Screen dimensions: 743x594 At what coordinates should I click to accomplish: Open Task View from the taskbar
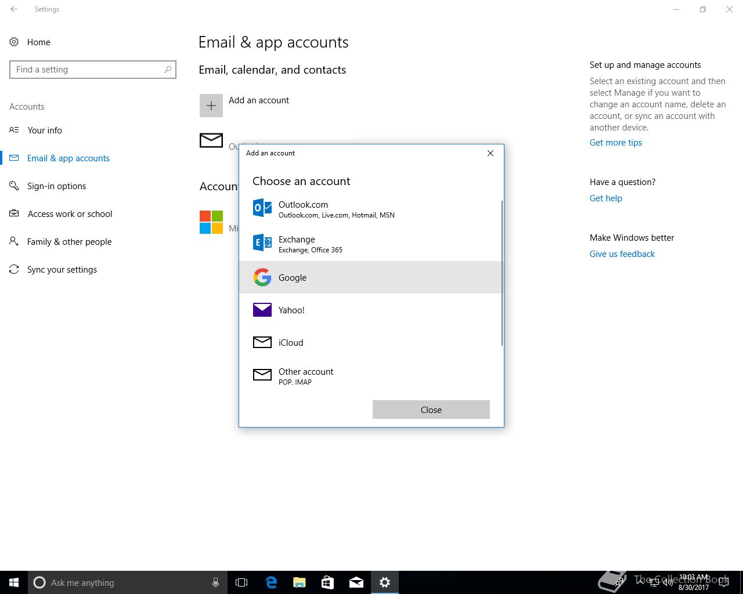(x=241, y=582)
